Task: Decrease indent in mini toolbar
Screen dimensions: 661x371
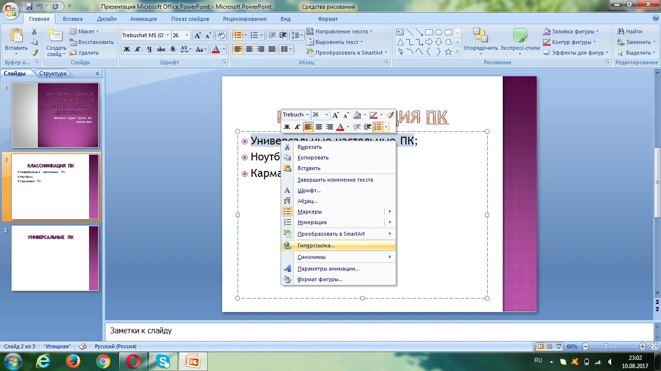Action: [357, 127]
